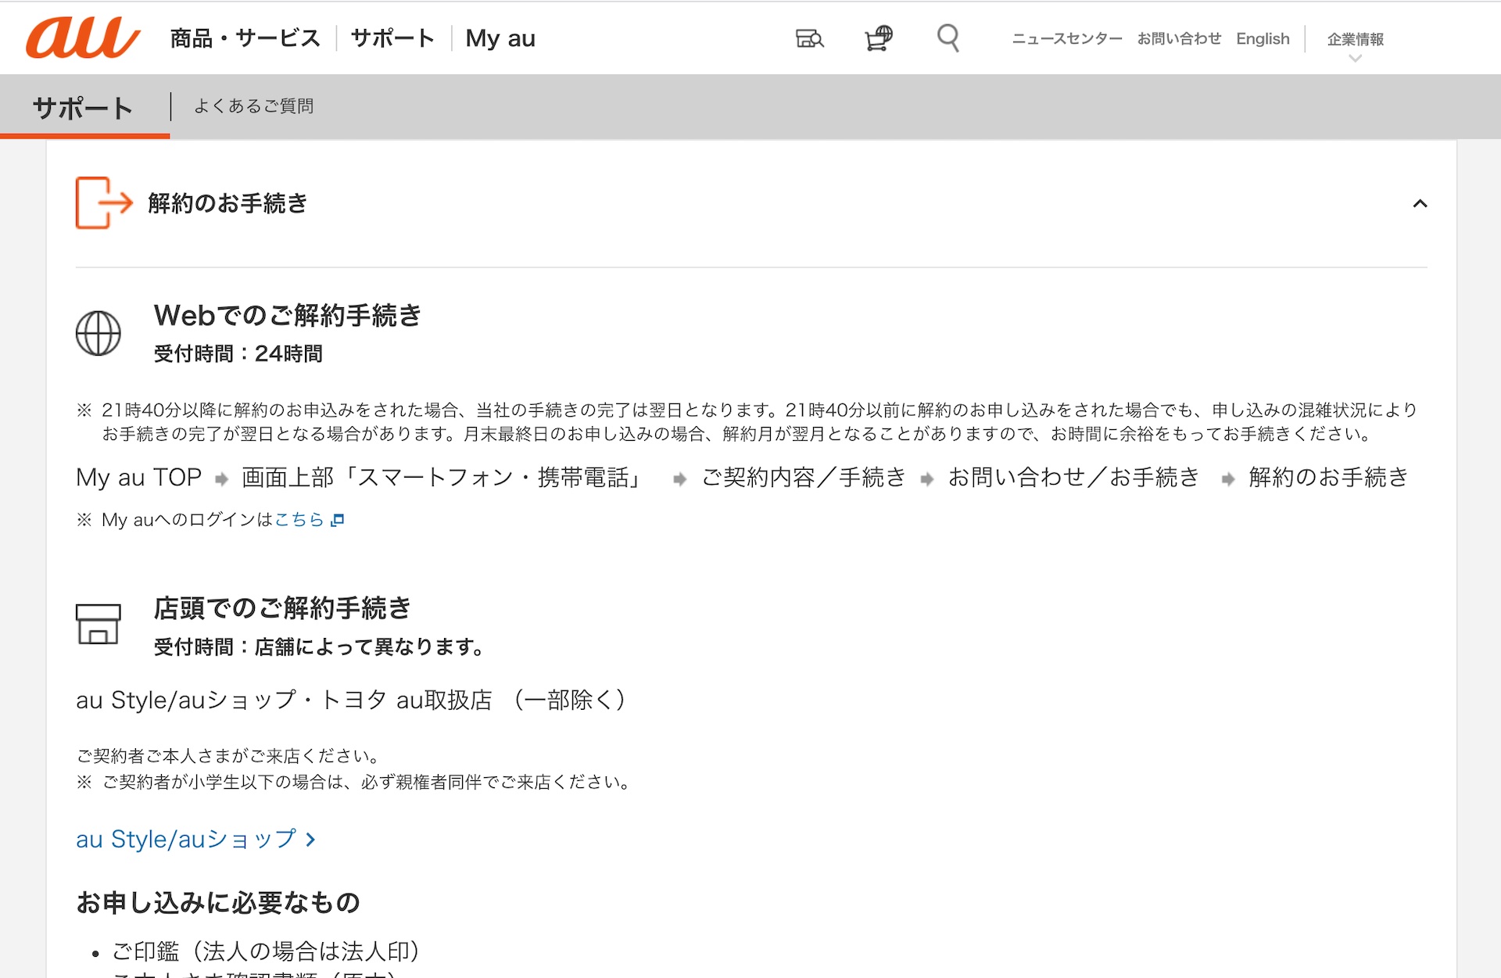The image size is (1501, 978).
Task: Open the サポート header menu
Action: pyautogui.click(x=392, y=38)
